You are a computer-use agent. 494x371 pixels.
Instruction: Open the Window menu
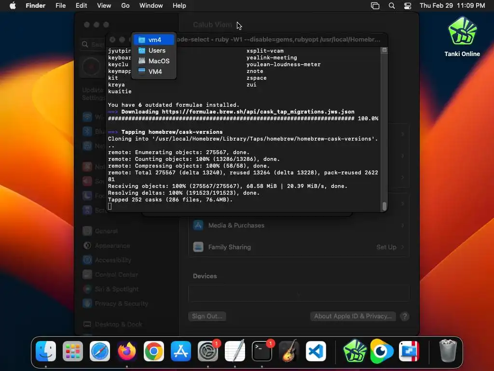click(x=151, y=6)
